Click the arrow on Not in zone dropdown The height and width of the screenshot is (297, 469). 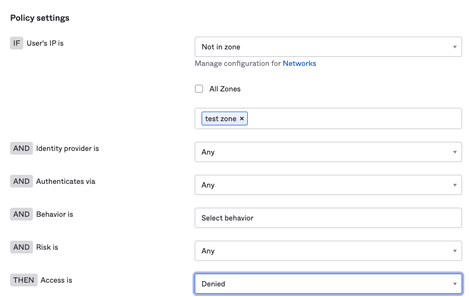pos(455,47)
